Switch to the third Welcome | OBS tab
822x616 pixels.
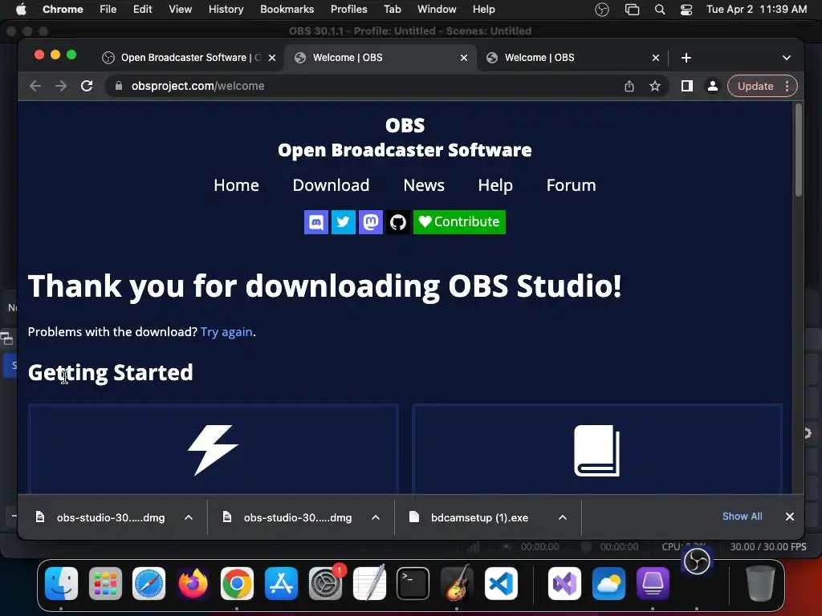click(x=573, y=58)
